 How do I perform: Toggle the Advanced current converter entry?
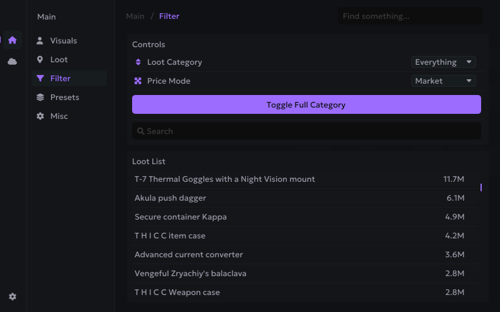(x=299, y=255)
